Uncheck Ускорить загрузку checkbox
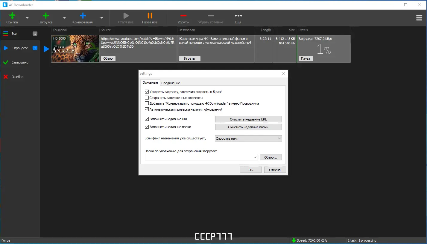 click(x=147, y=92)
